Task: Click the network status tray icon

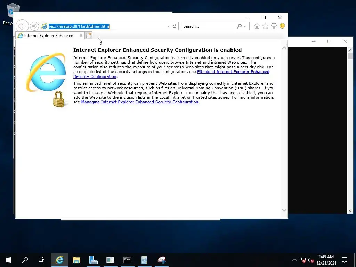Action: pyautogui.click(x=303, y=260)
